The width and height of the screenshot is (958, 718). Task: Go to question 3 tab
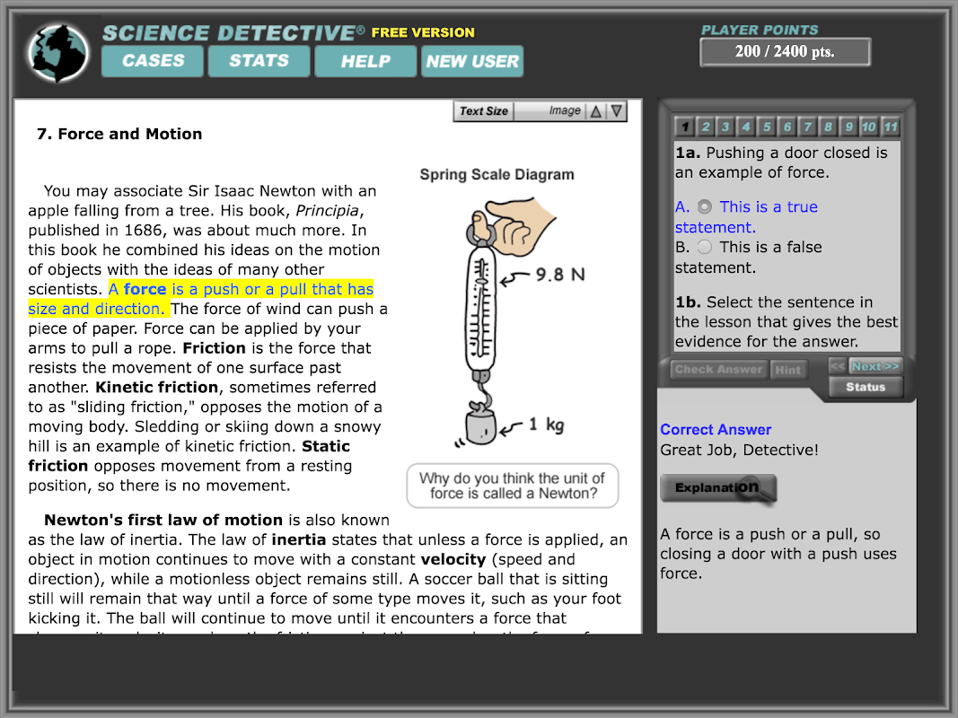pyautogui.click(x=725, y=127)
